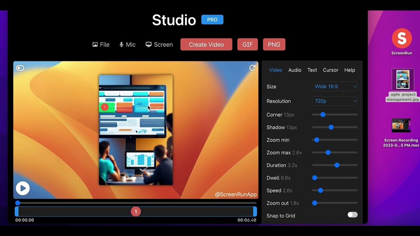Screen dimensions: 420x236
Task: Click the File label text
Action: [105, 45]
